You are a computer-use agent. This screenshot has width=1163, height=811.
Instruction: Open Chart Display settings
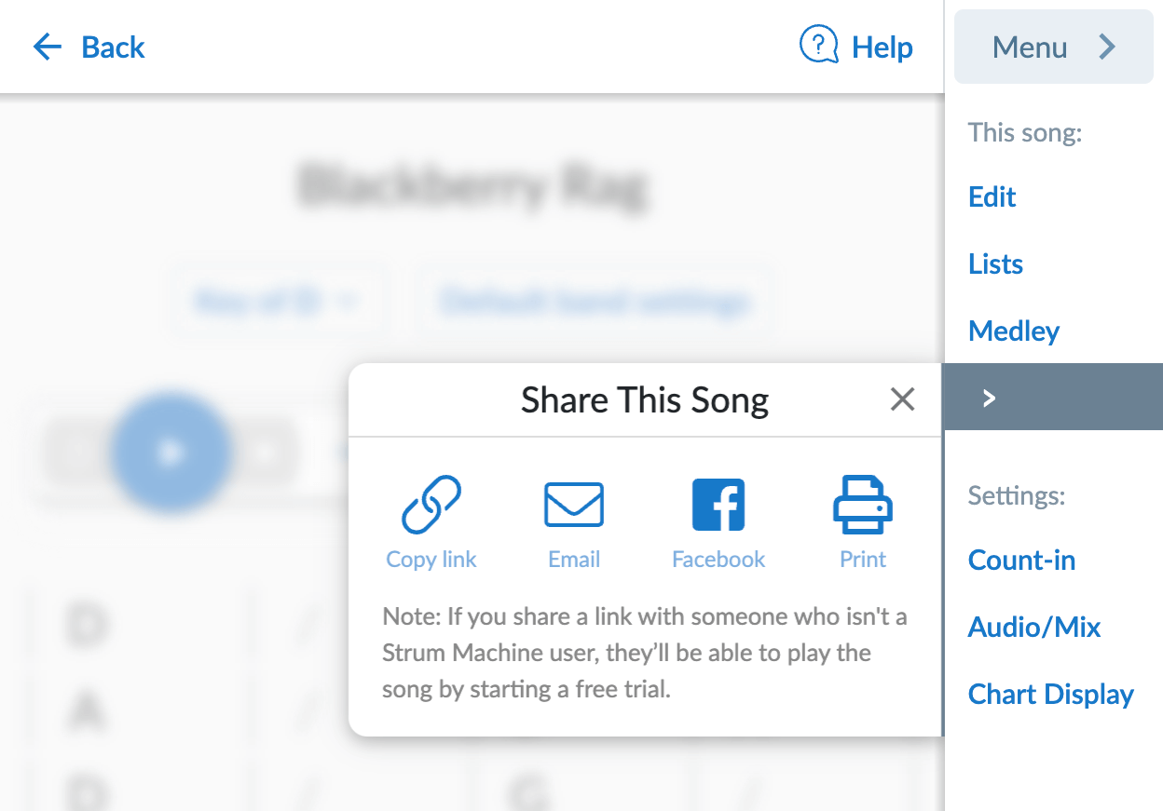[1050, 694]
